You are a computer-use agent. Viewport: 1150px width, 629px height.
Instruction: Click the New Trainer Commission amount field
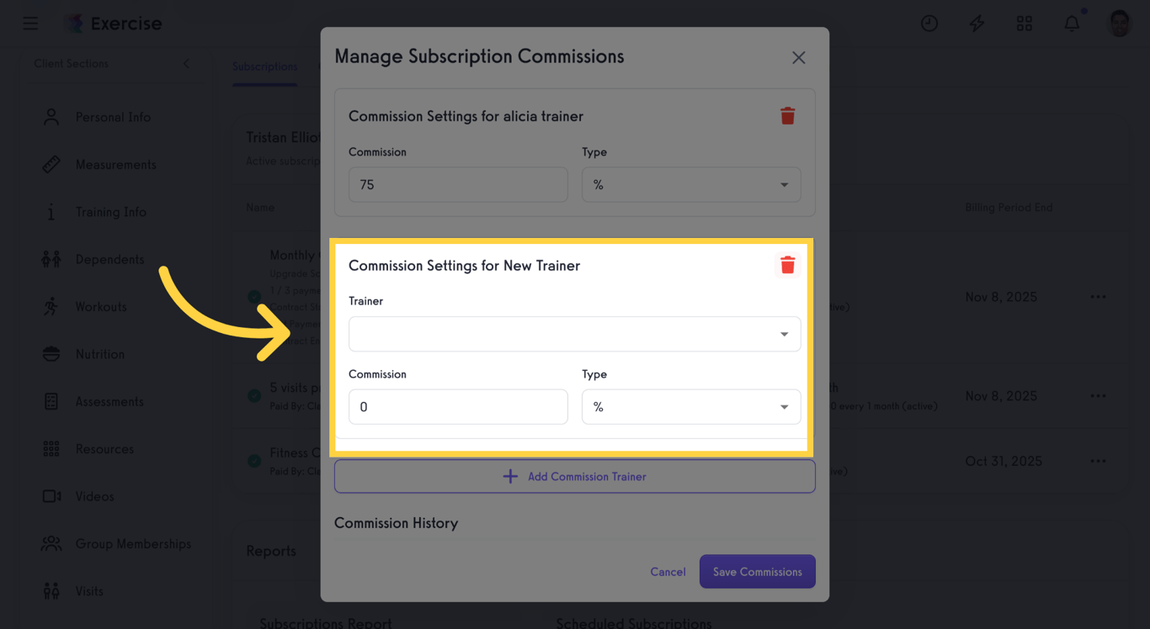point(458,407)
